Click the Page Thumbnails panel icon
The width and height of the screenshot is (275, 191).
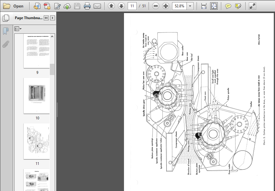(x=6, y=18)
